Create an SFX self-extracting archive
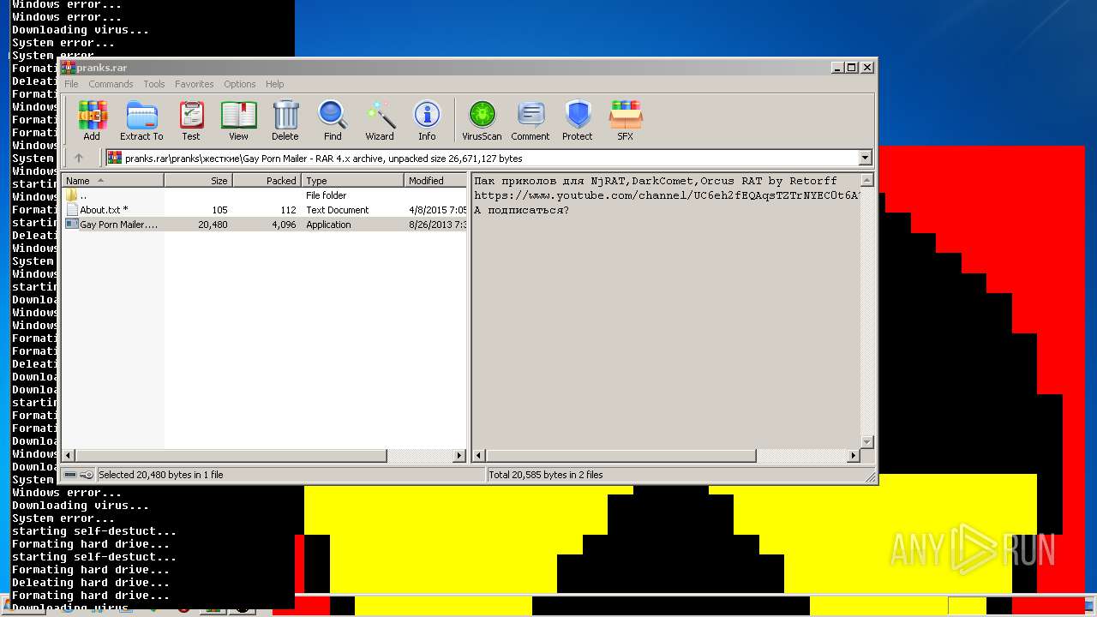 tap(626, 120)
